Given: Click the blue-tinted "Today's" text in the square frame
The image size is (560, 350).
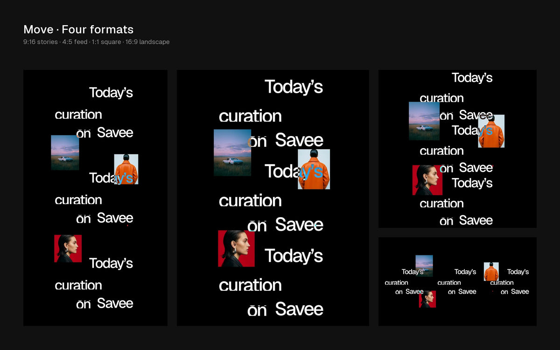Looking at the screenshot, I should (x=472, y=130).
